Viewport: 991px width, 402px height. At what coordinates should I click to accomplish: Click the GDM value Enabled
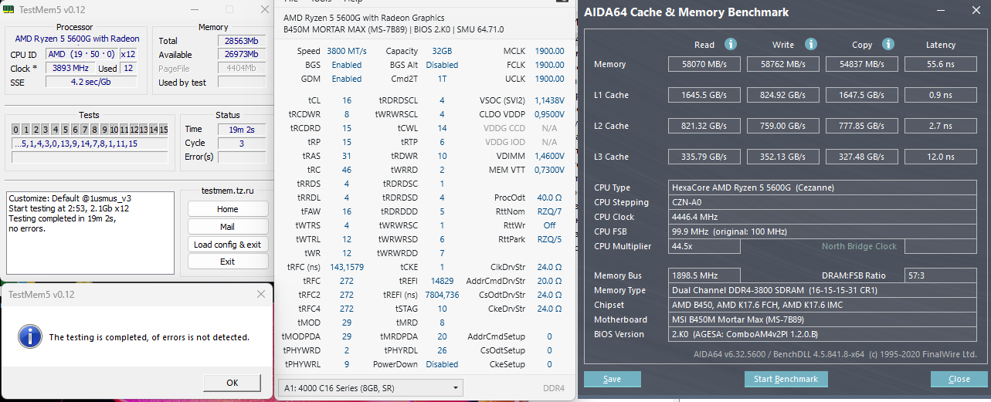[x=347, y=79]
